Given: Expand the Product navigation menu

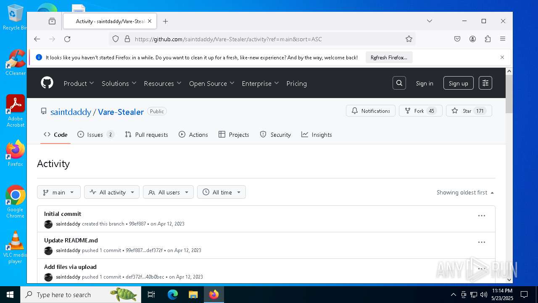Looking at the screenshot, I should click(79, 83).
